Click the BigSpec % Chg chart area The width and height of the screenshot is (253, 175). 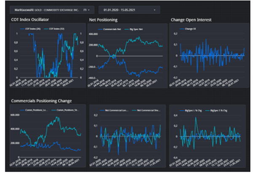pos(207,136)
